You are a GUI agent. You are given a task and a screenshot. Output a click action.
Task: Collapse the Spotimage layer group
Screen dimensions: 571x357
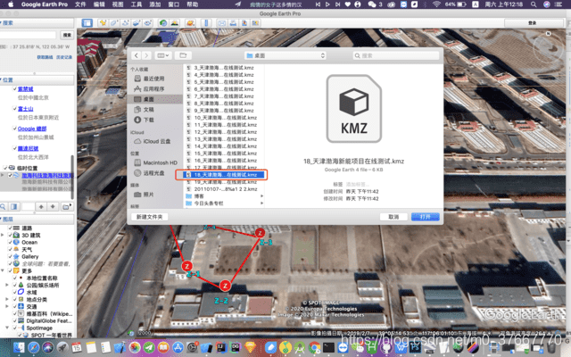7,328
